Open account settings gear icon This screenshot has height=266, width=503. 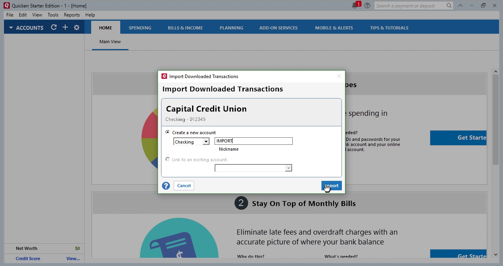point(77,27)
